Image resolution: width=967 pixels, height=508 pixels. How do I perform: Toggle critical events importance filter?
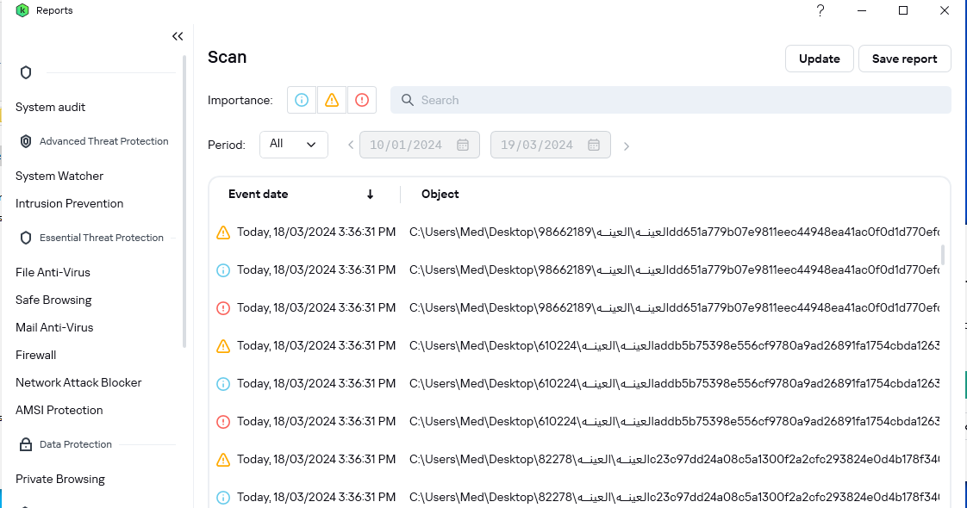362,100
